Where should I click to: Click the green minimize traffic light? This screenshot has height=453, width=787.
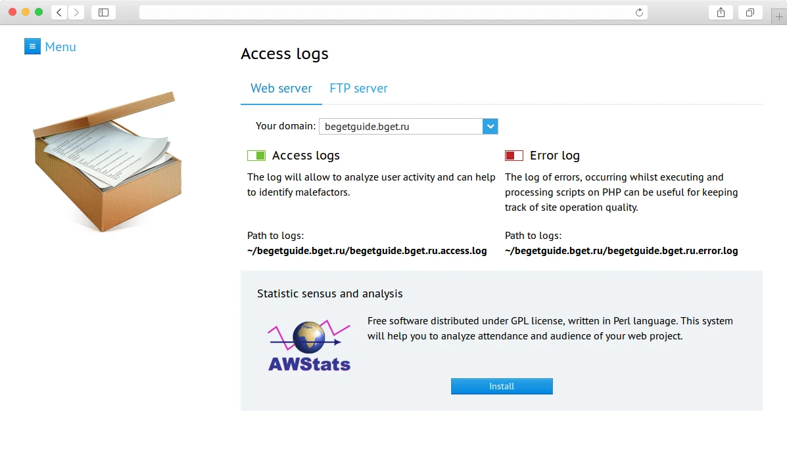click(x=39, y=12)
